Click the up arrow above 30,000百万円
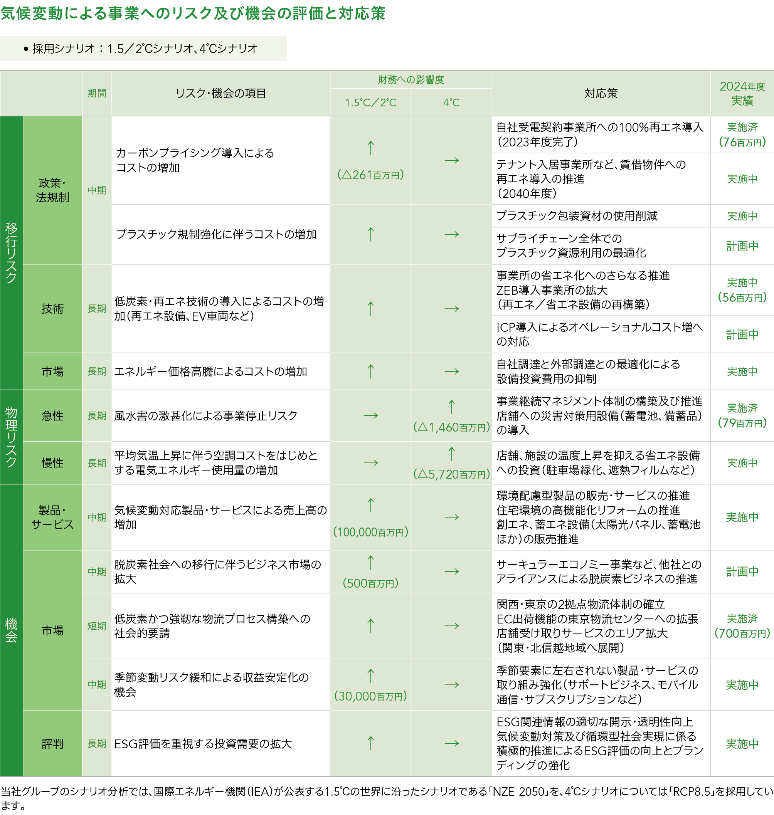Screen dimensions: 774x815 [370, 676]
